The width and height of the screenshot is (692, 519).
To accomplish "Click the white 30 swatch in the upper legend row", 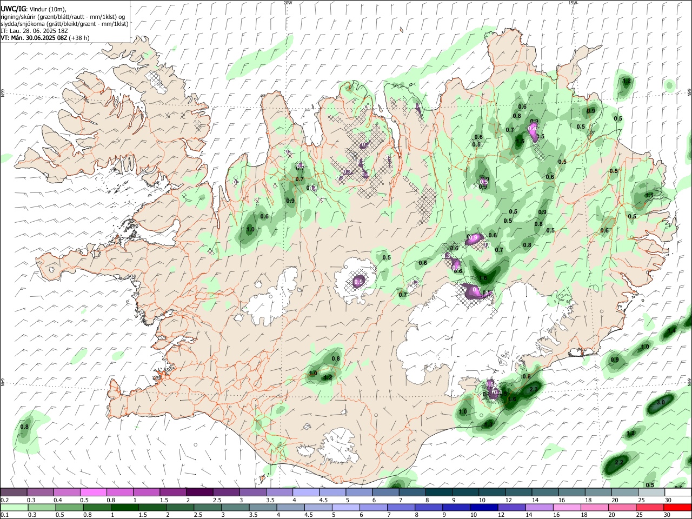I will pos(678,492).
